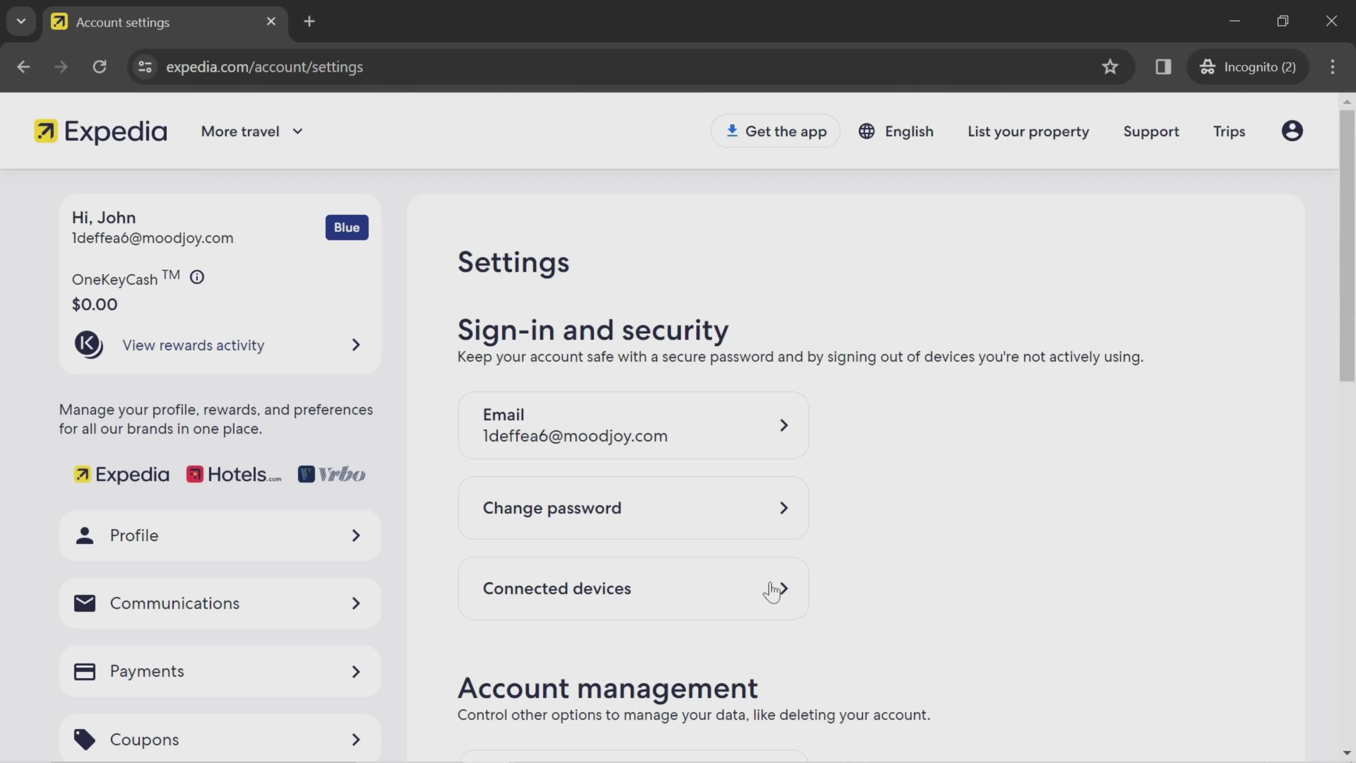Click the View rewards activity chevron
Viewport: 1356px width, 763px height.
(x=356, y=345)
